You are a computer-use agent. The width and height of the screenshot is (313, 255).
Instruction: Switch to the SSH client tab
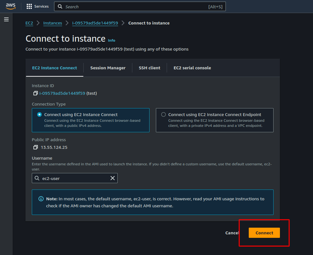coord(150,68)
